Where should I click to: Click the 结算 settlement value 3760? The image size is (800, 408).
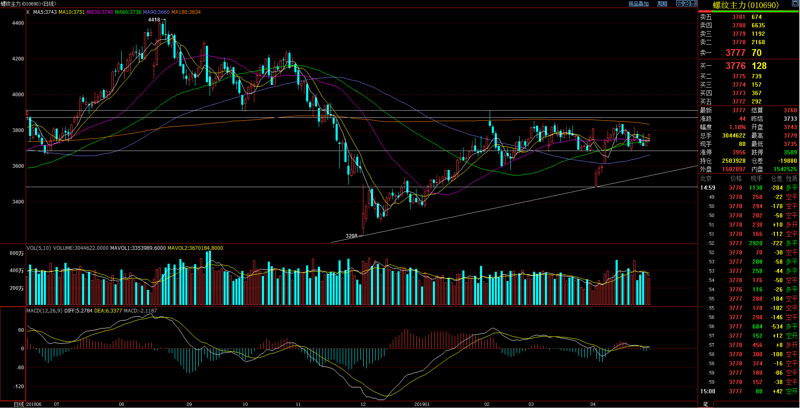pyautogui.click(x=790, y=111)
